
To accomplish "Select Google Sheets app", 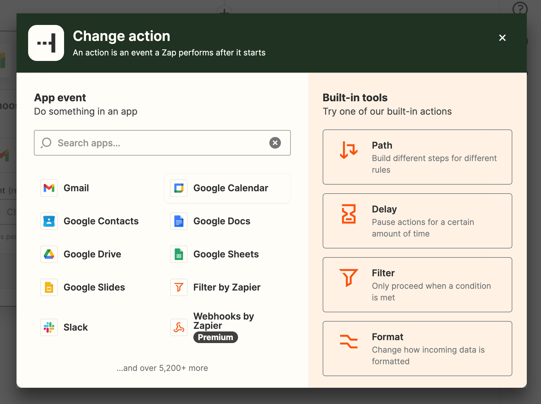I will 227,254.
